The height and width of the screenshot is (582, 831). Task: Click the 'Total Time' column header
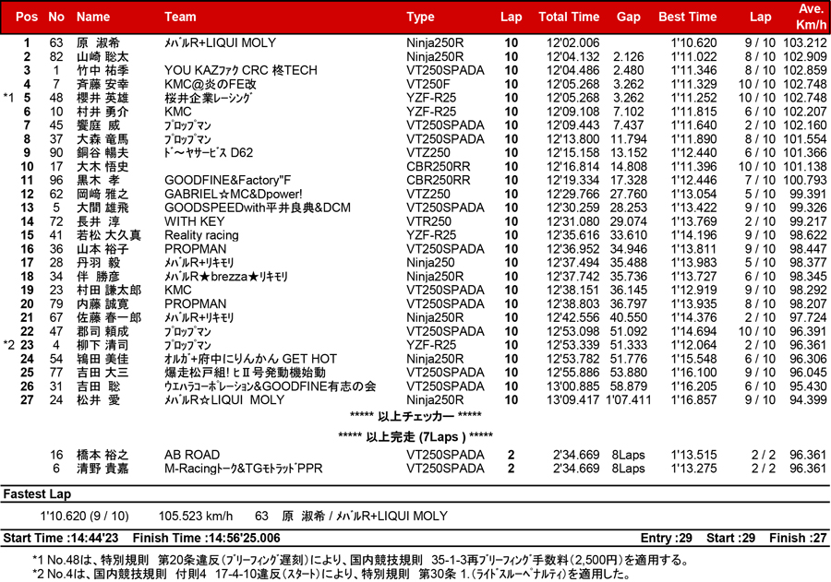pos(569,17)
